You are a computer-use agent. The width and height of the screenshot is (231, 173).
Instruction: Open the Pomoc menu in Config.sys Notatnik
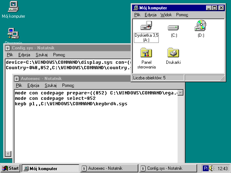59,55
